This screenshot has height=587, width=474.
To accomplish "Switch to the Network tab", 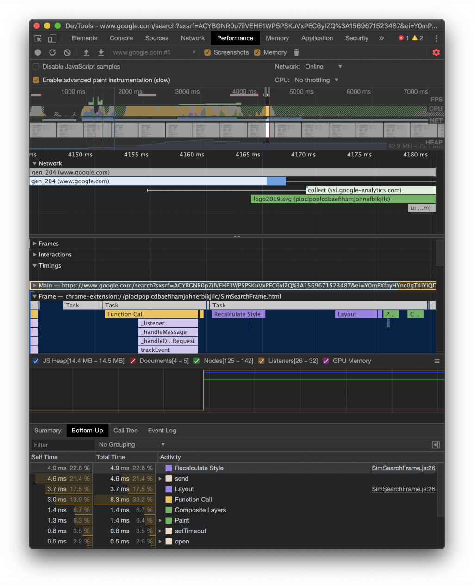I will tap(193, 38).
